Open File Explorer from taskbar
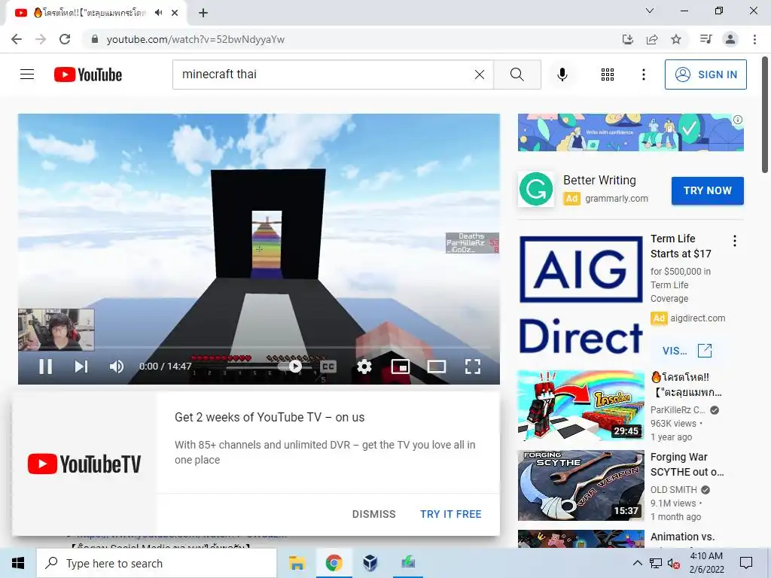Screen dimensions: 771x578 coord(297,563)
